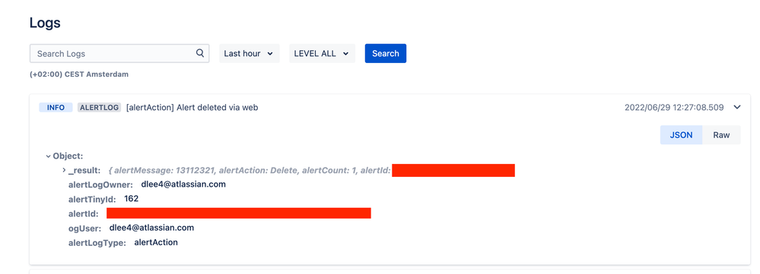Screen dimensions: 760x274
Task: Collapse the Object tree node
Action: 49,156
